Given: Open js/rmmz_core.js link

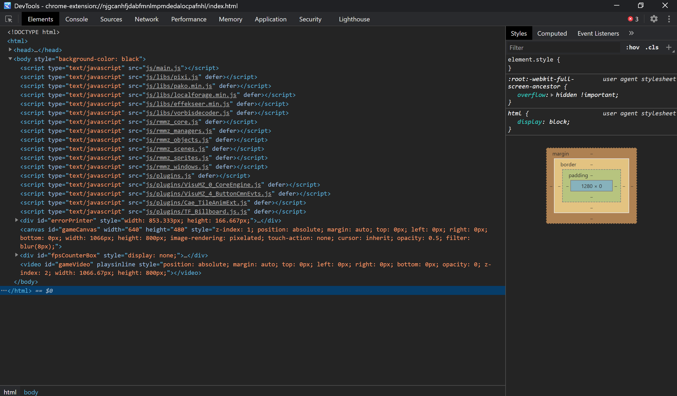Looking at the screenshot, I should pyautogui.click(x=172, y=122).
